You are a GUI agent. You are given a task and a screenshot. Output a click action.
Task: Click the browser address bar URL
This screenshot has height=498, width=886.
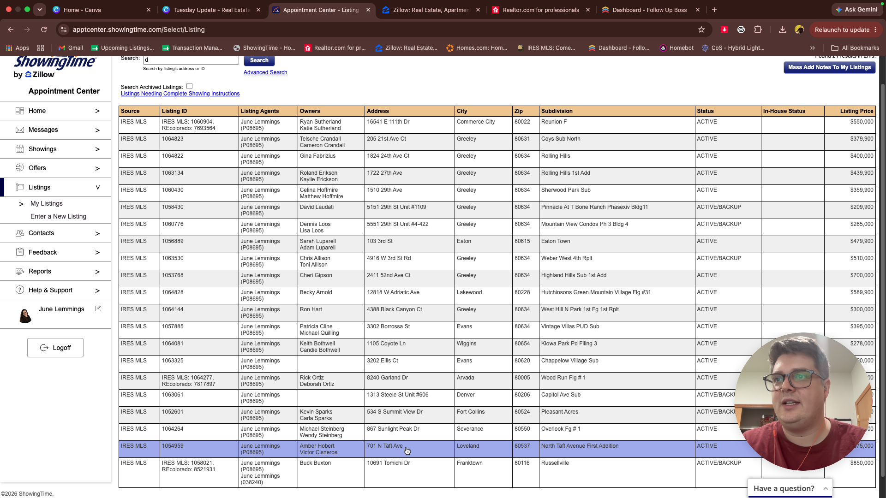(138, 30)
